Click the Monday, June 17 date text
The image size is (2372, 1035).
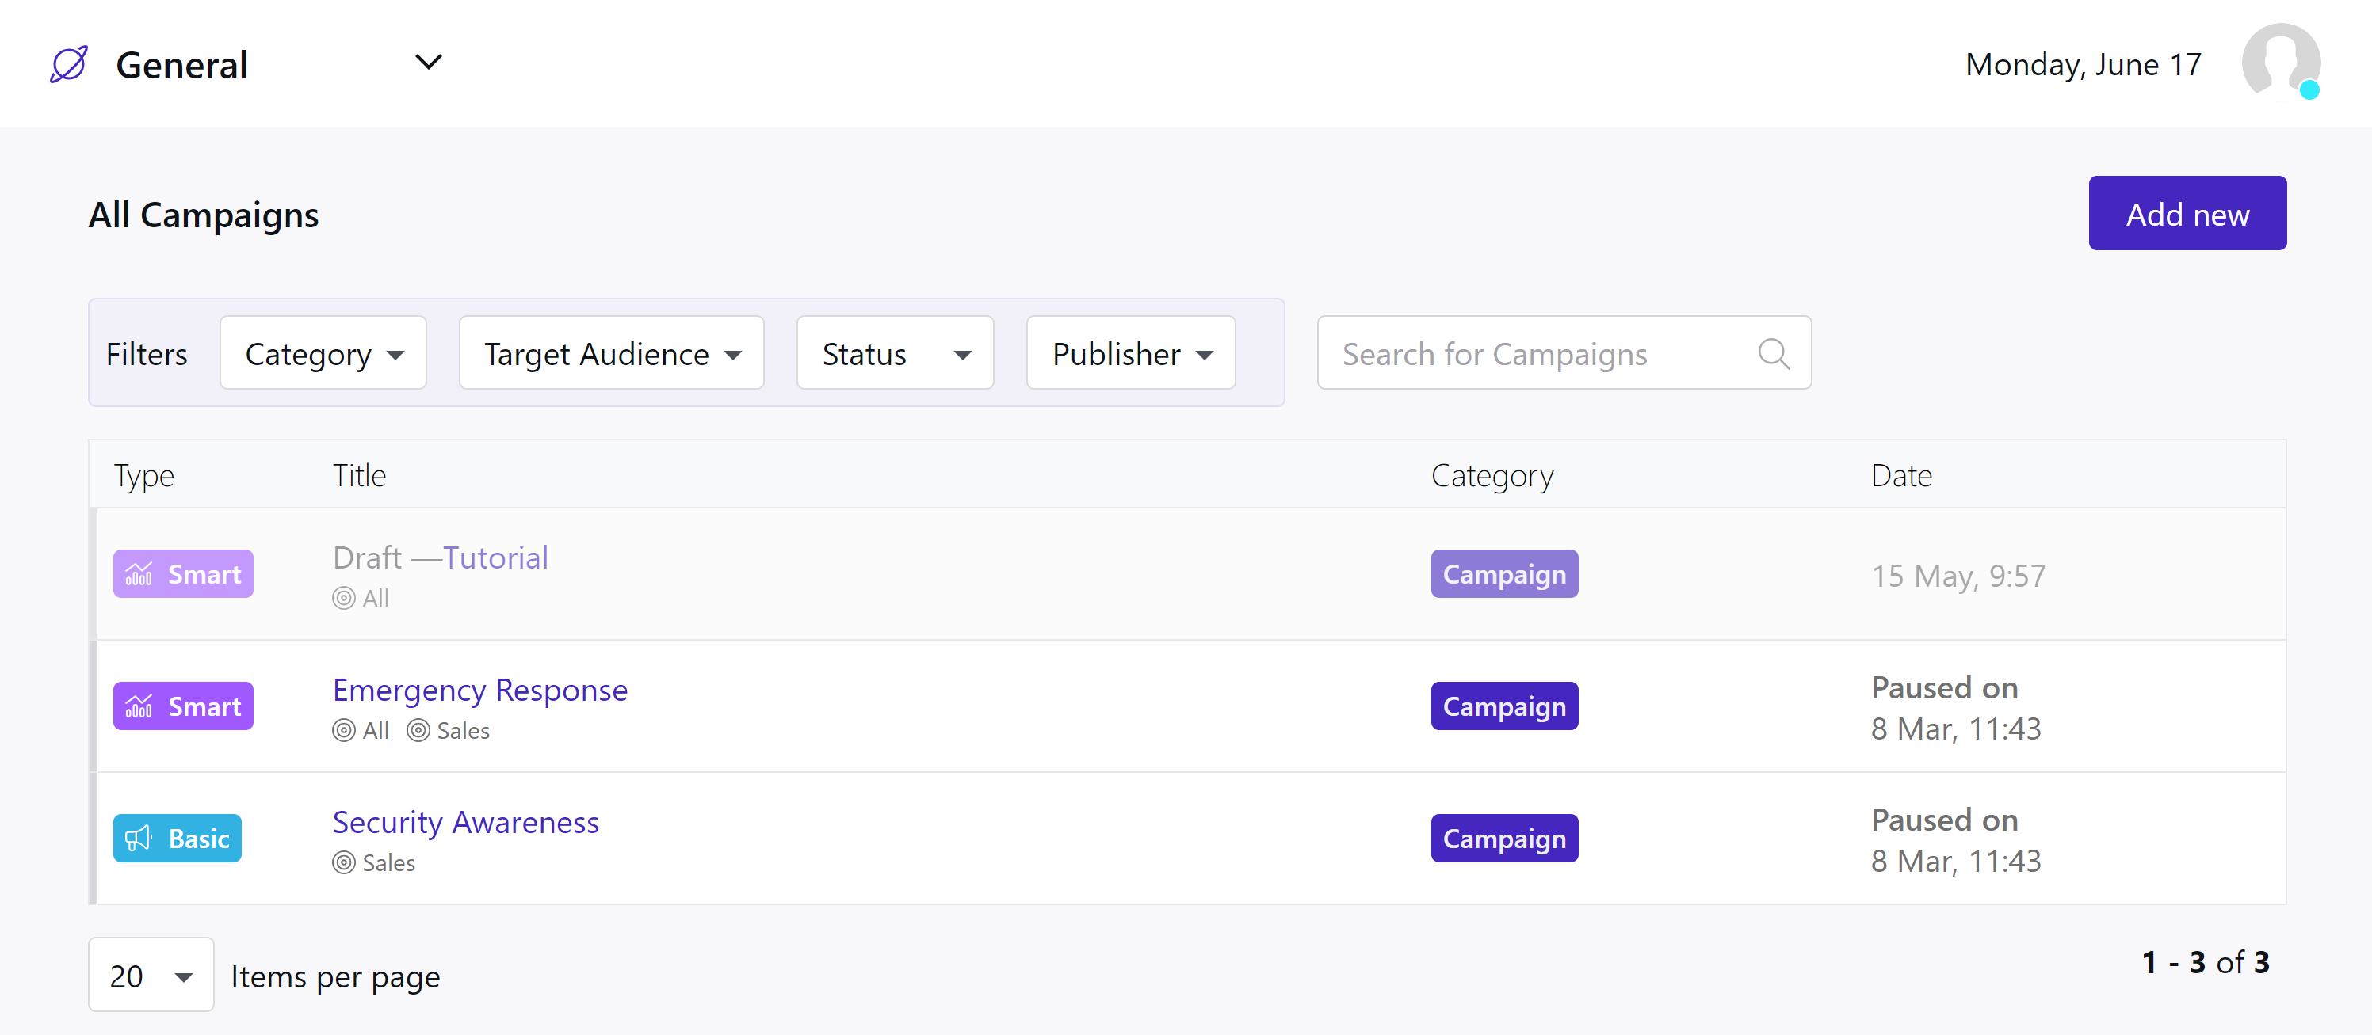(2083, 64)
